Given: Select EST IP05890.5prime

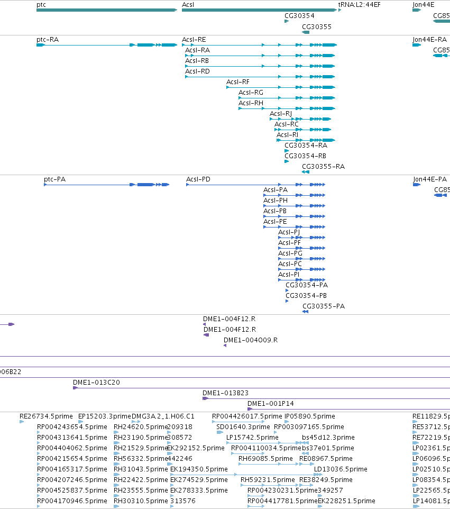Looking at the screenshot, I should (287, 422).
